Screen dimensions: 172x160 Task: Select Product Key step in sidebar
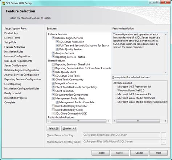coord(11,33)
